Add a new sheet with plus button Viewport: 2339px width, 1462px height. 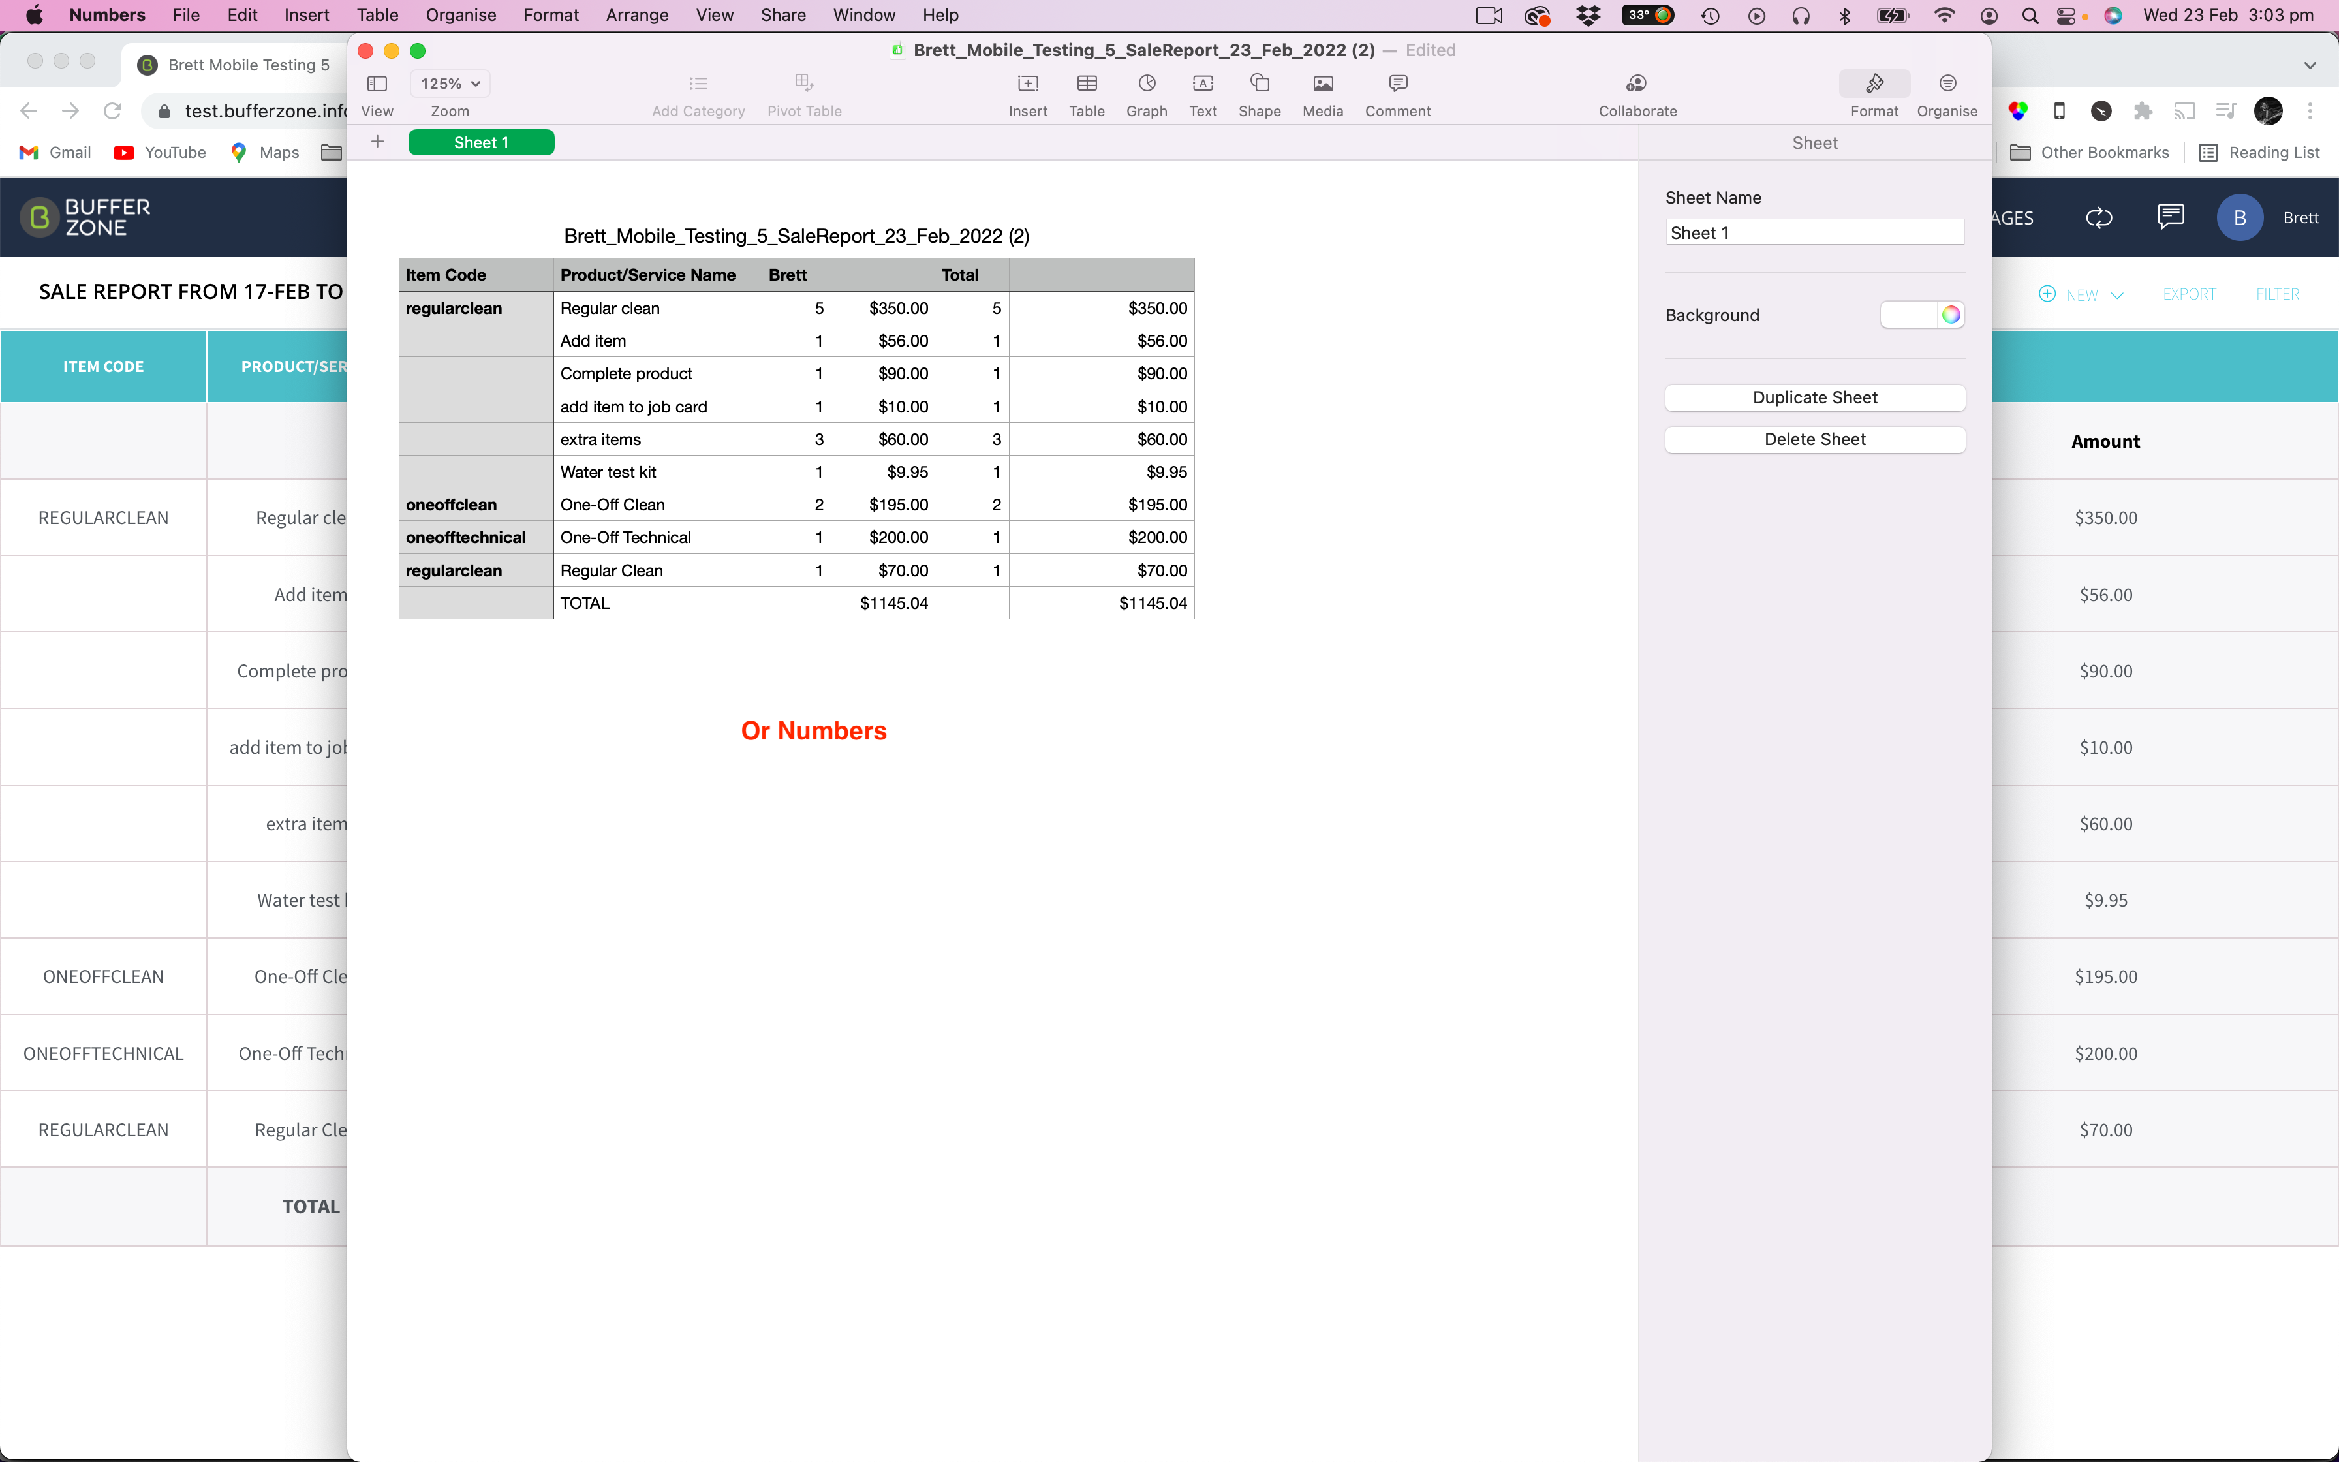378,142
